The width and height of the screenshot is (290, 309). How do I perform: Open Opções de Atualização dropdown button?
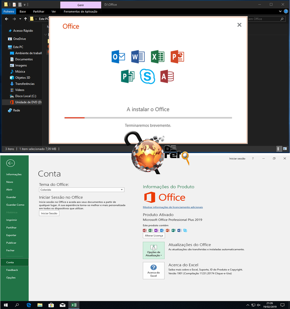(154, 250)
